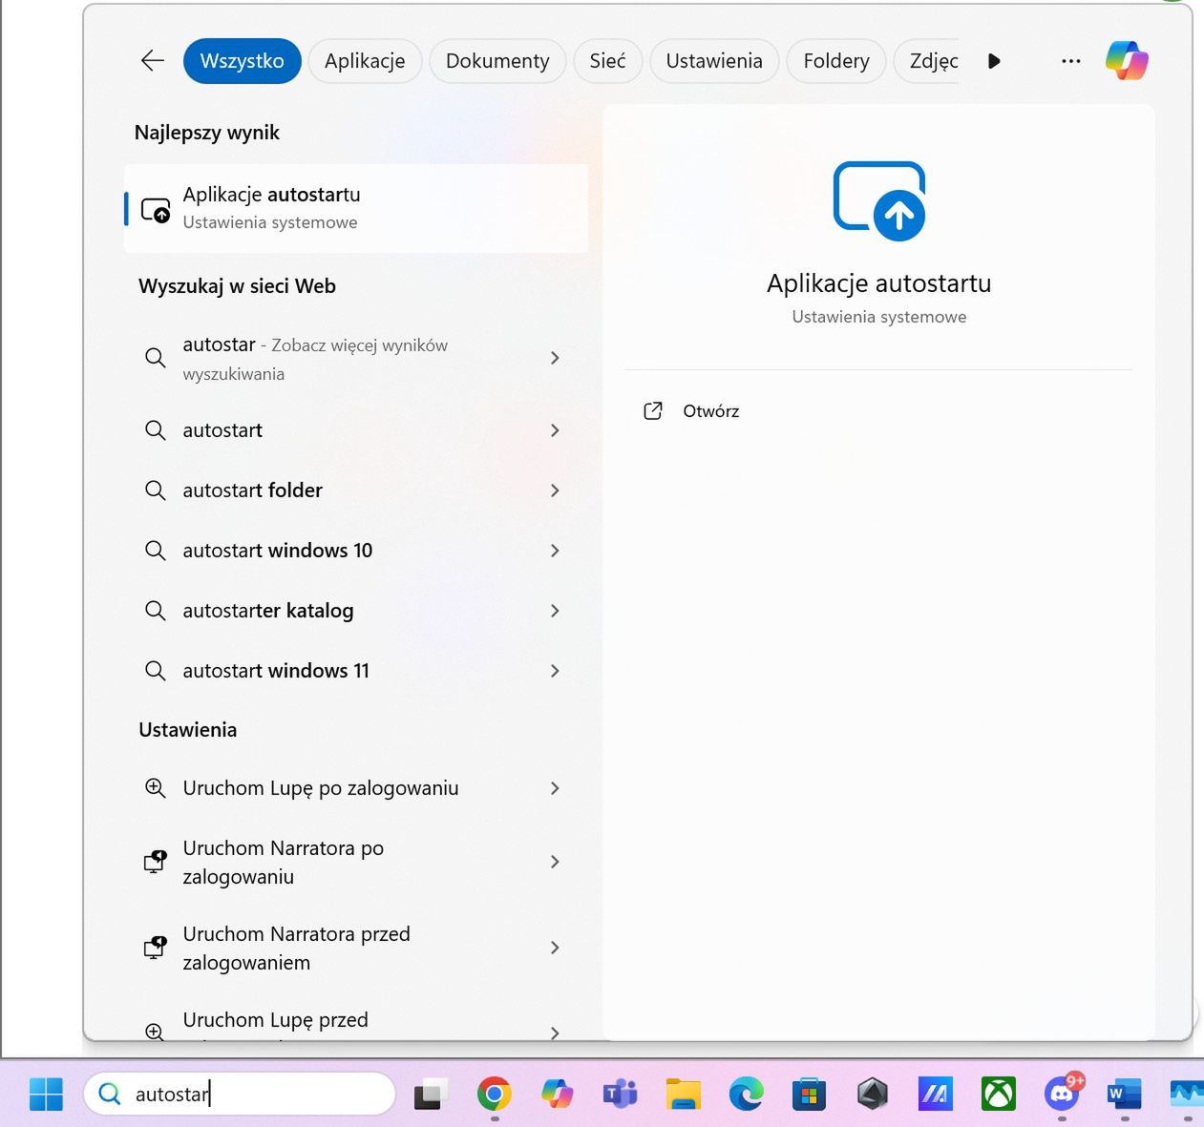Expand the 'autostart windows 10' suggestion
Image resolution: width=1204 pixels, height=1127 pixels.
555,551
